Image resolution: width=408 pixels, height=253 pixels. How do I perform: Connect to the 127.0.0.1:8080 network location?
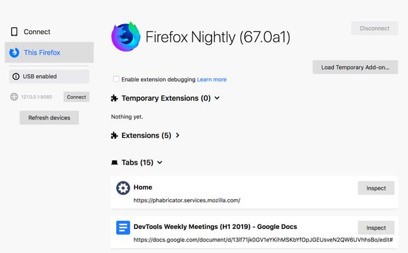76,97
